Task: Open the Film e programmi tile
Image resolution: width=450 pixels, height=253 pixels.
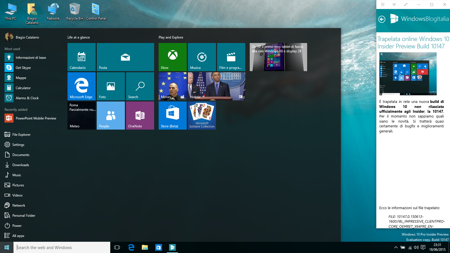Action: tap(231, 57)
